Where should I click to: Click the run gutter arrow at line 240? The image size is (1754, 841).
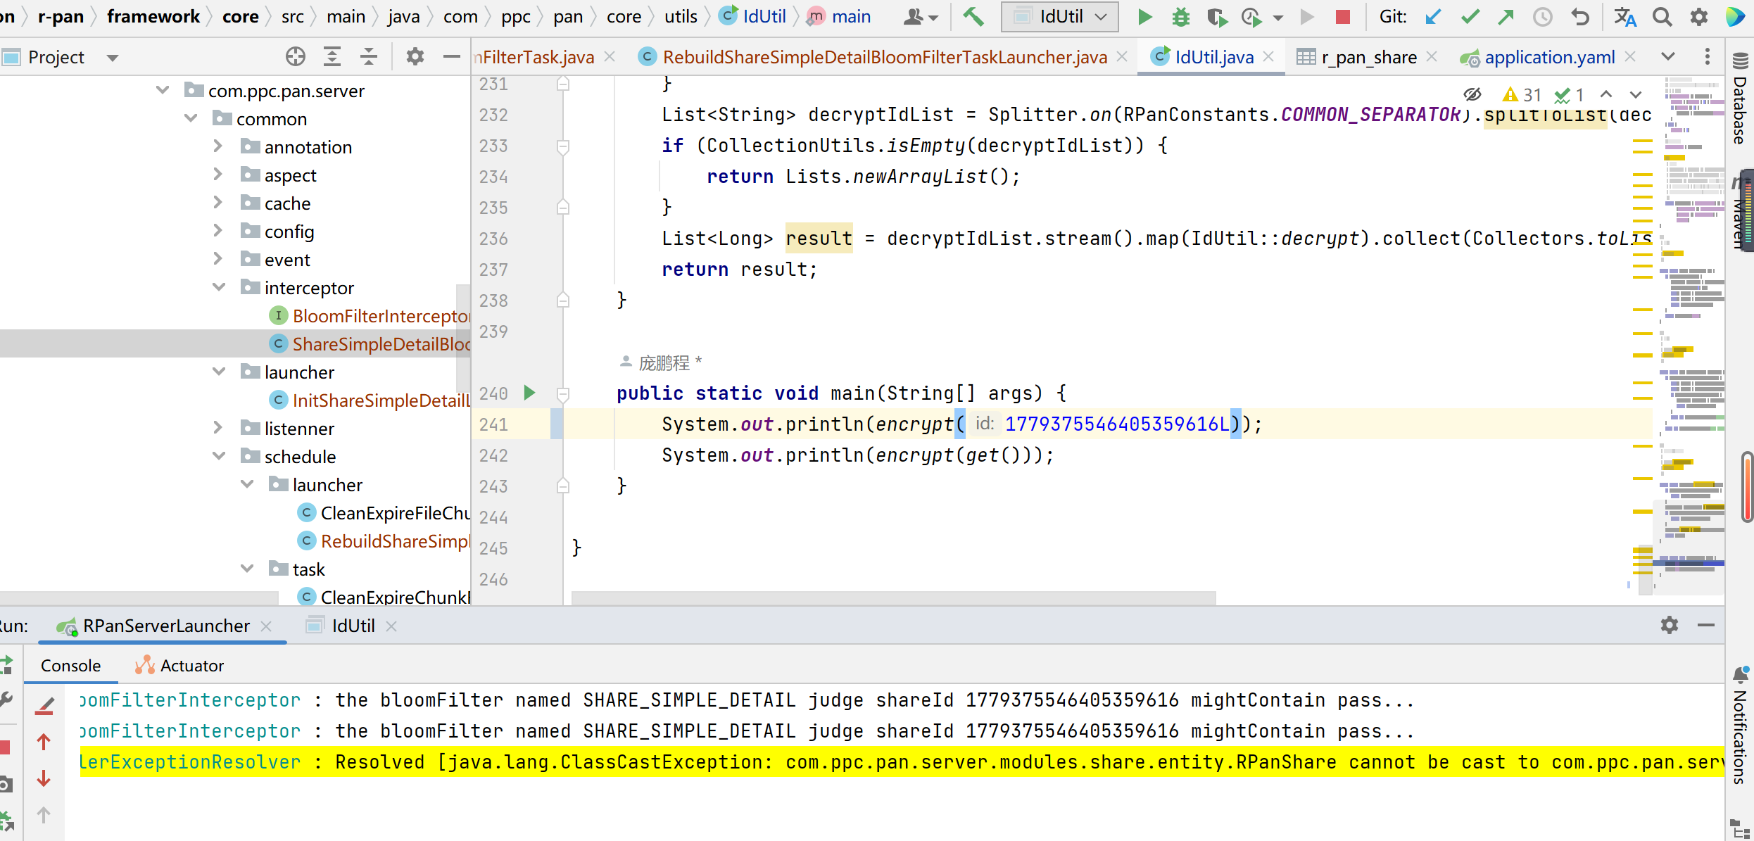pyautogui.click(x=530, y=393)
